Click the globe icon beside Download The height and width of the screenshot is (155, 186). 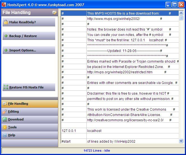point(5,119)
